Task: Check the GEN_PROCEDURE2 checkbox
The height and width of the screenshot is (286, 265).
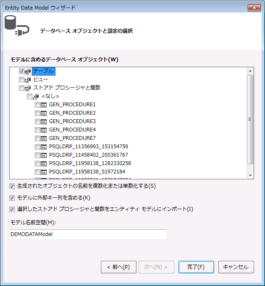Action: point(37,113)
